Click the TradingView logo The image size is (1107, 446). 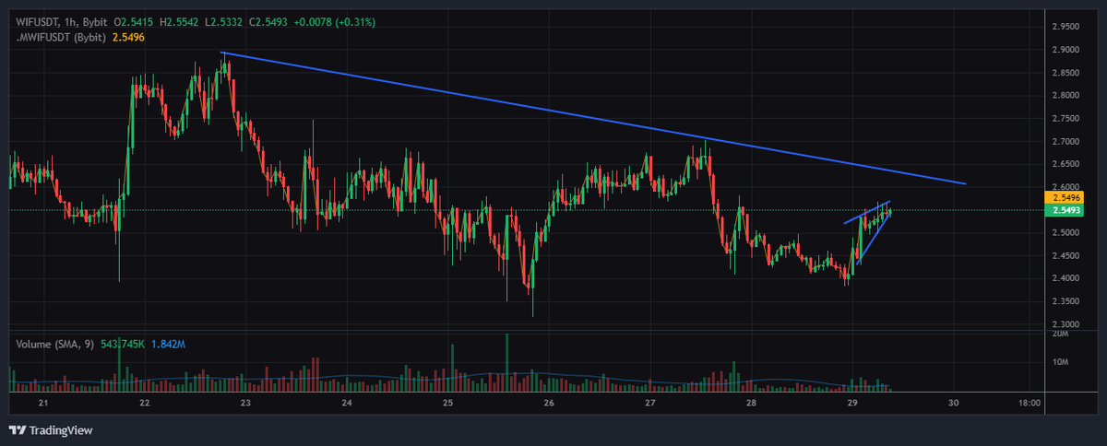[51, 430]
